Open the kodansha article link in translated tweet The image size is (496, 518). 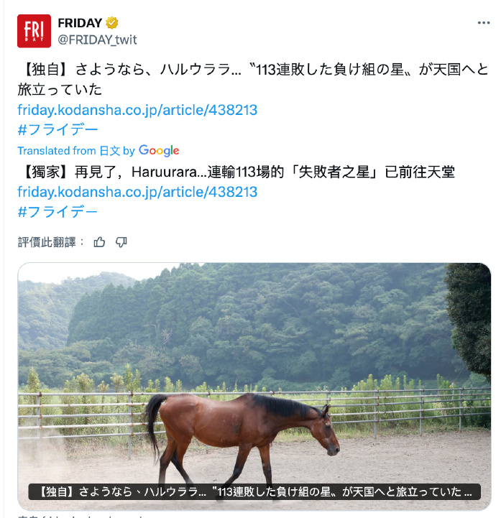point(137,192)
